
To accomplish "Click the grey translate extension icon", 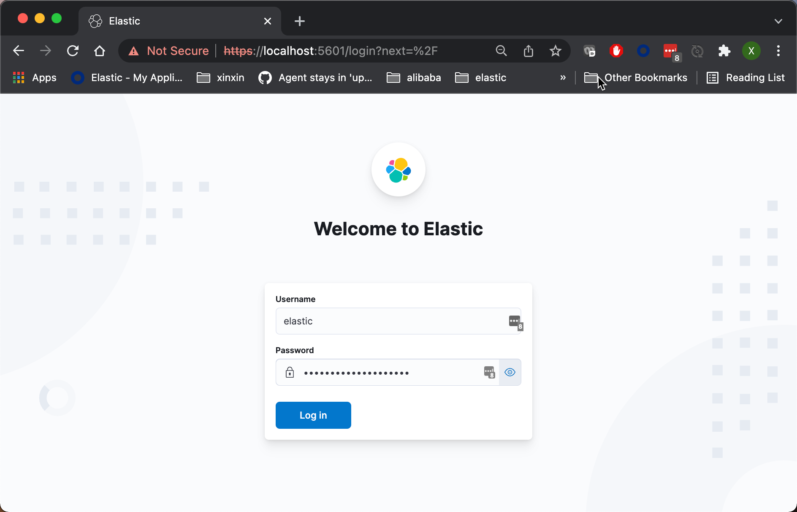I will click(589, 51).
